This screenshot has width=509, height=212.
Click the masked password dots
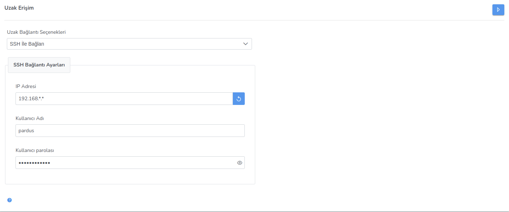34,163
